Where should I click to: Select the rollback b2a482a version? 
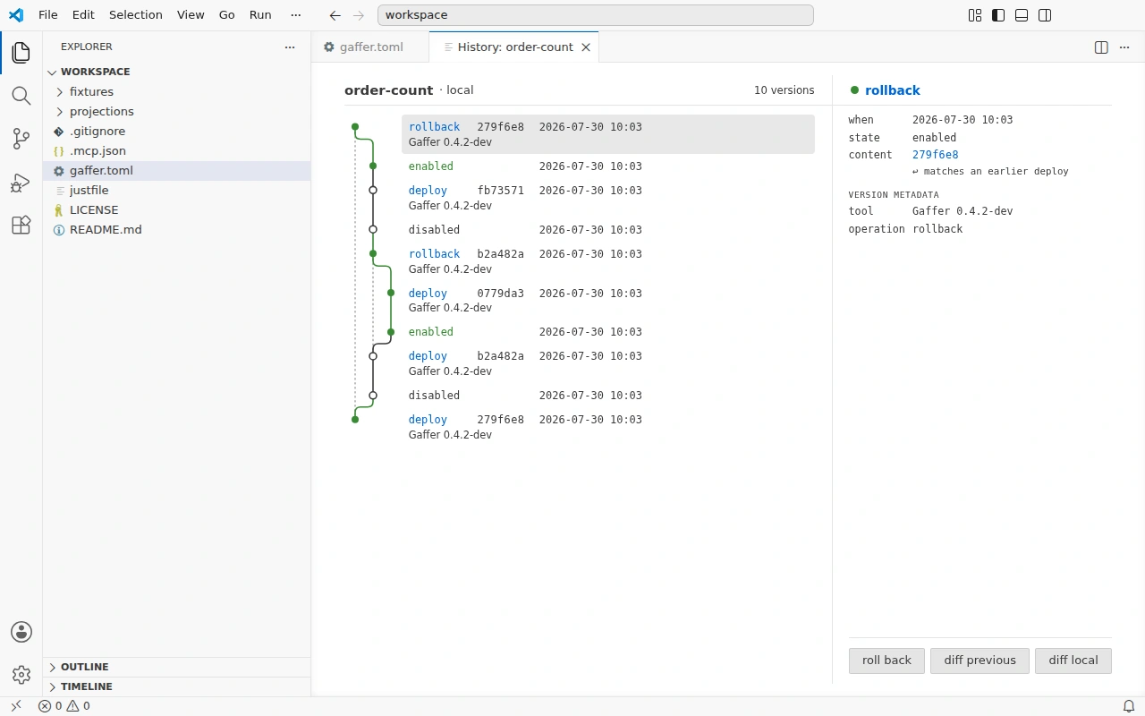[608, 261]
